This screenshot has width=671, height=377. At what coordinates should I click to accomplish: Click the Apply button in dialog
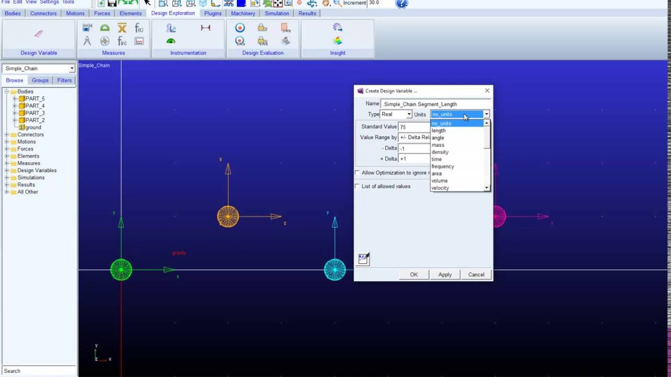pos(445,275)
